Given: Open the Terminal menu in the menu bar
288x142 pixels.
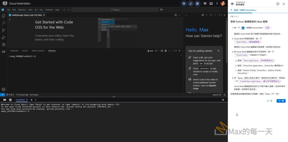Looking at the screenshot, I should click(x=49, y=10).
